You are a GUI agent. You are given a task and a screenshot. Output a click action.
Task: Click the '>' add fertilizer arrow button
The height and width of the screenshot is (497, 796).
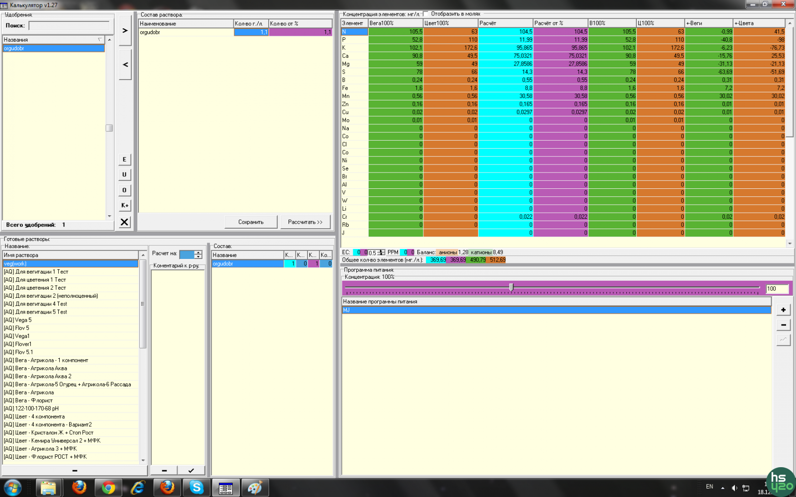[x=125, y=30]
